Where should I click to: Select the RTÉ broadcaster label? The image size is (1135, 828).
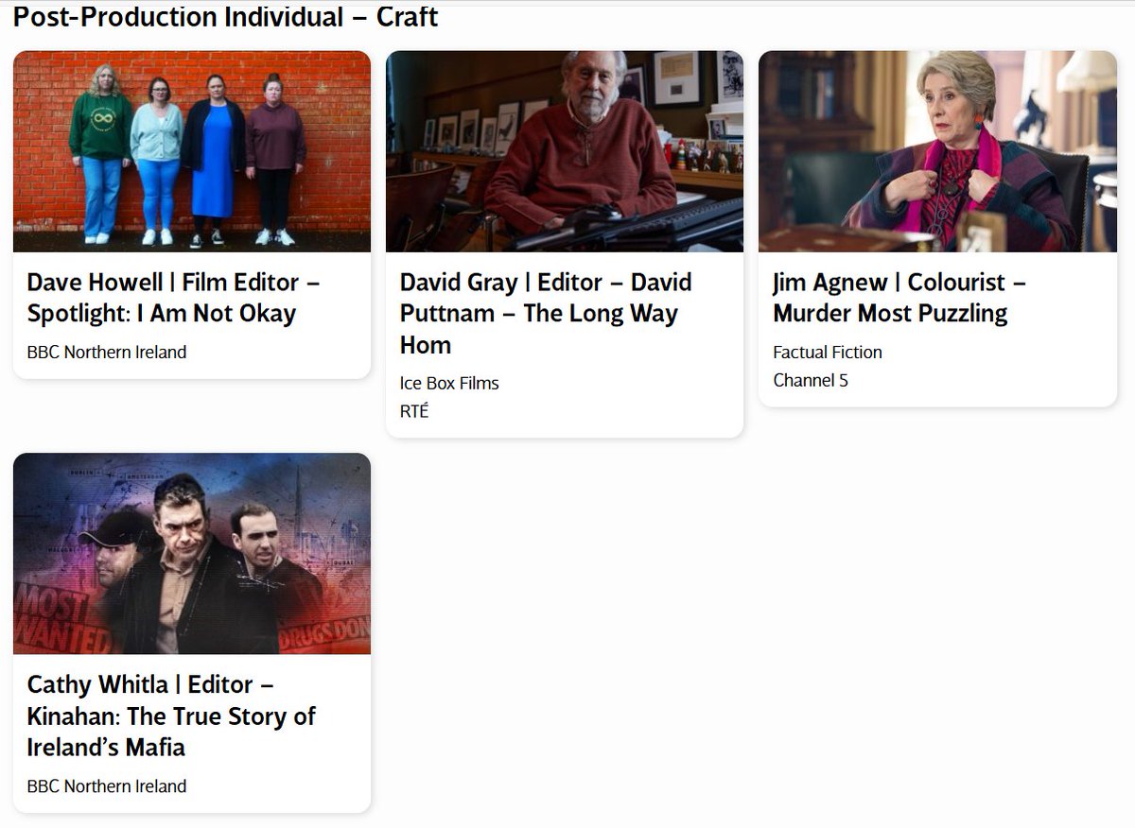click(x=414, y=411)
